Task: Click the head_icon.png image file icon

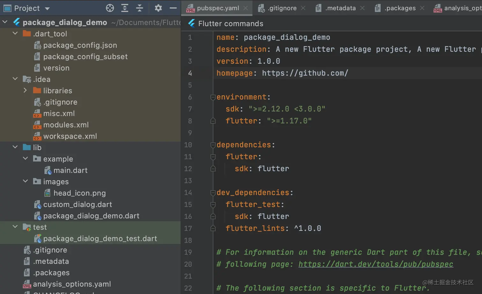Action: coord(47,193)
